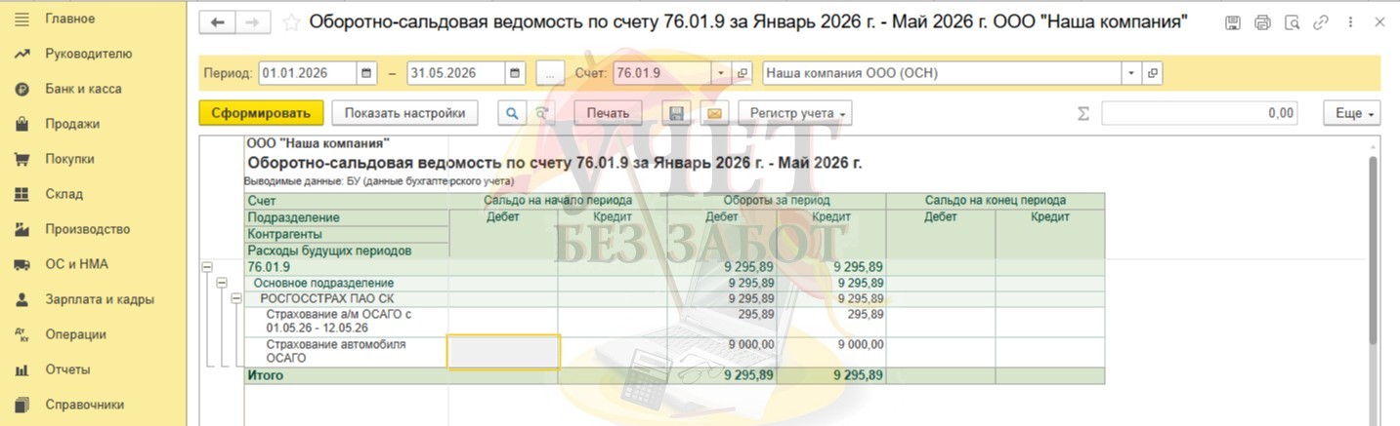Collapse the 76.01.9 account group
The width and height of the screenshot is (1400, 426).
click(206, 267)
